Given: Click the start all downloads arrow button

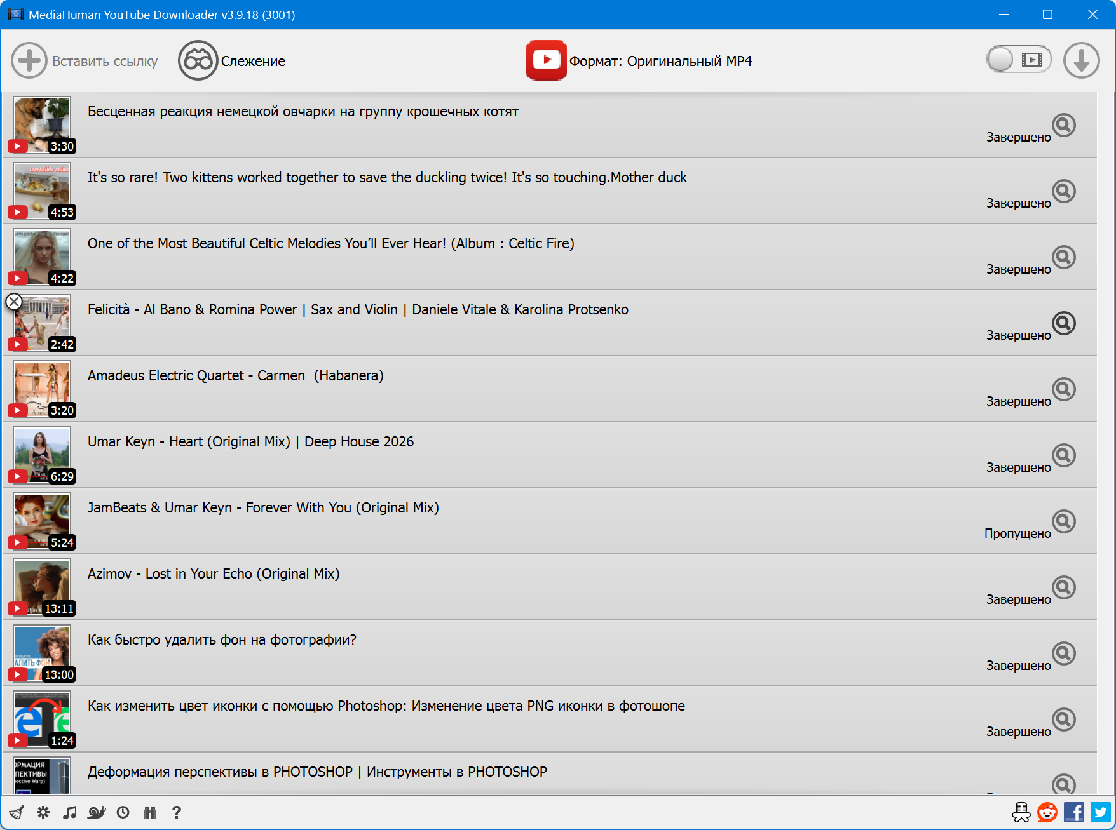Looking at the screenshot, I should tap(1081, 60).
